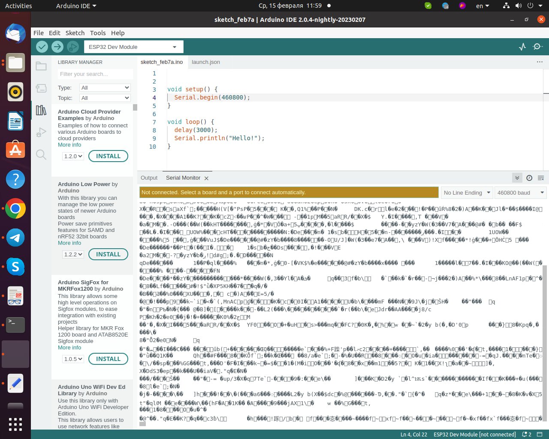
Task: Open the Serial Plotter icon
Action: pos(522,47)
